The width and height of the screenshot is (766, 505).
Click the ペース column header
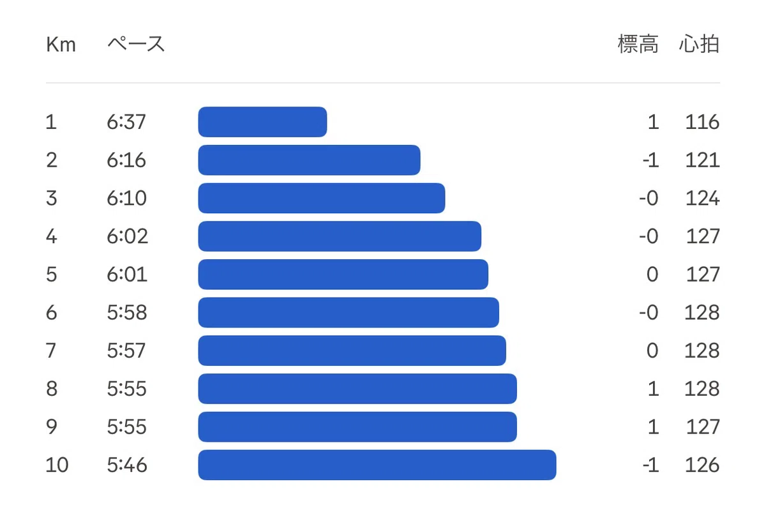pyautogui.click(x=136, y=45)
